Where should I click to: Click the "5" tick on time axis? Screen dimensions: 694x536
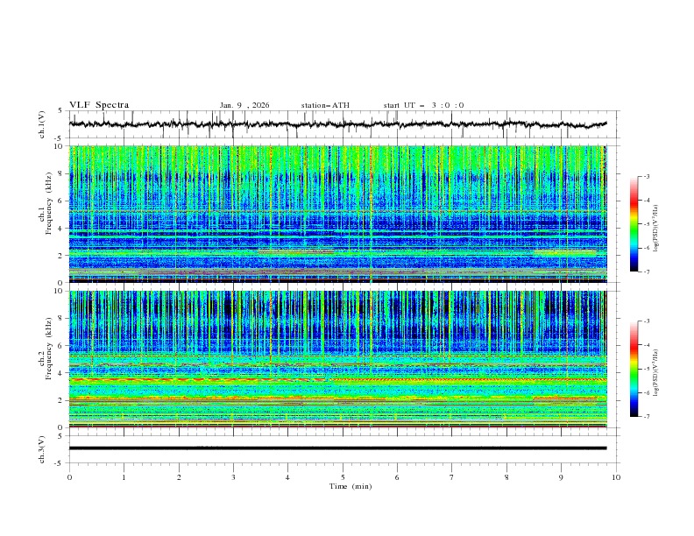tap(343, 477)
